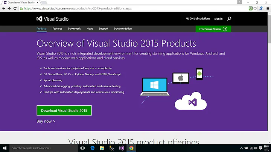Click the browser address bar URL
Viewport: 271px width, 152px height.
tap(78, 8)
